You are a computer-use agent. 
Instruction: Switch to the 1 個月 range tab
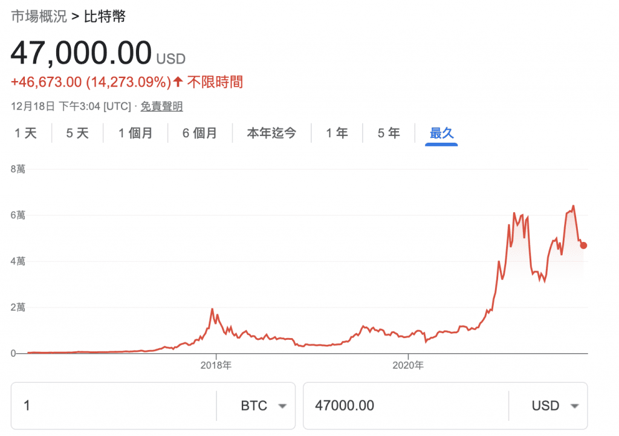tap(135, 133)
